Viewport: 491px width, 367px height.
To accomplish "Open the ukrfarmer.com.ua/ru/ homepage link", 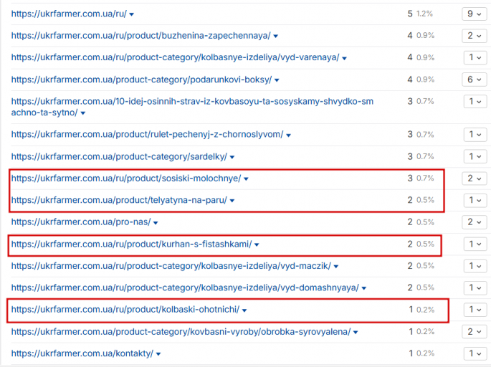I will (69, 14).
